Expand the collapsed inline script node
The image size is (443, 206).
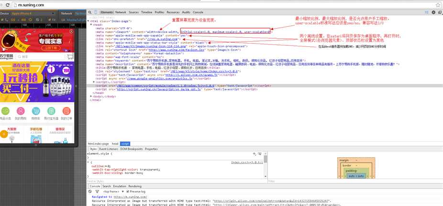94,82
